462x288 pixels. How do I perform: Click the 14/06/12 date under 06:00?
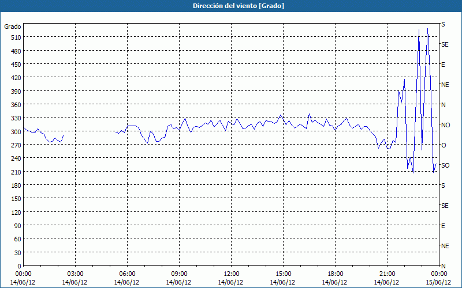coord(126,282)
